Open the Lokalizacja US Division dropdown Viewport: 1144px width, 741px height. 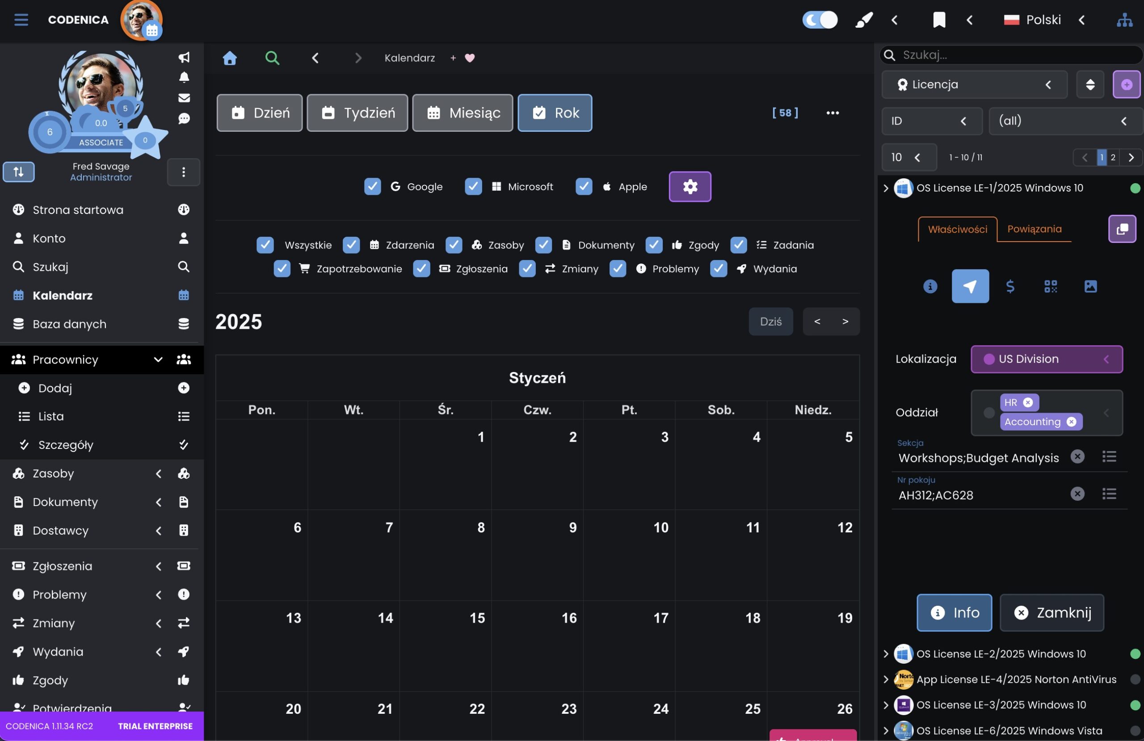pyautogui.click(x=1046, y=359)
